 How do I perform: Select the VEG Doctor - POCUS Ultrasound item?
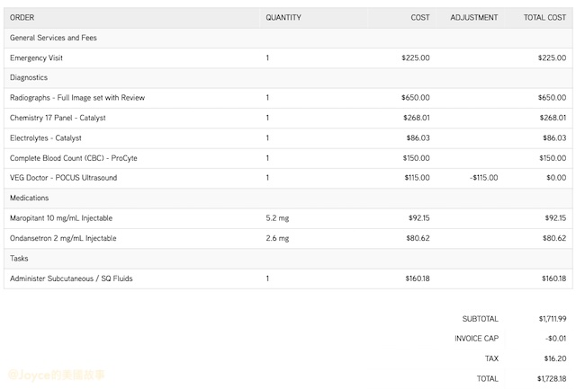[x=63, y=178]
